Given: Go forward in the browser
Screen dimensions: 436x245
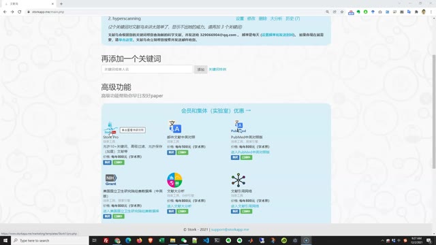Looking at the screenshot, I should [12, 12].
